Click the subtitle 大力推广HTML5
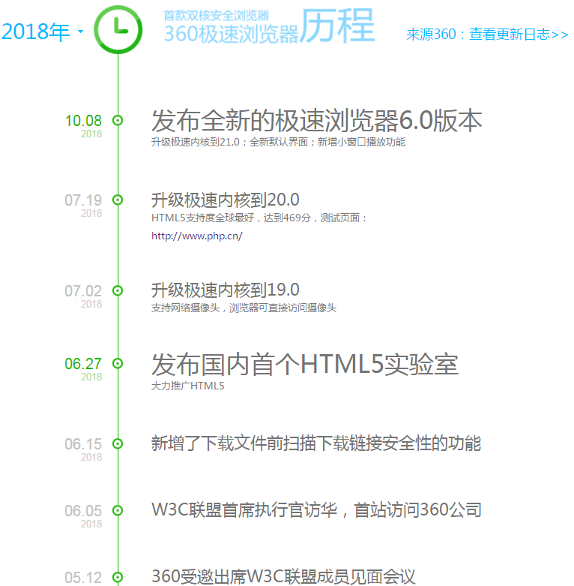 (188, 386)
